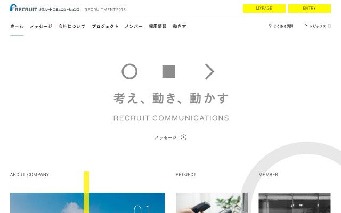341x213 pixels.
Task: Open 採用情報 in the navigation
Action: (x=158, y=26)
